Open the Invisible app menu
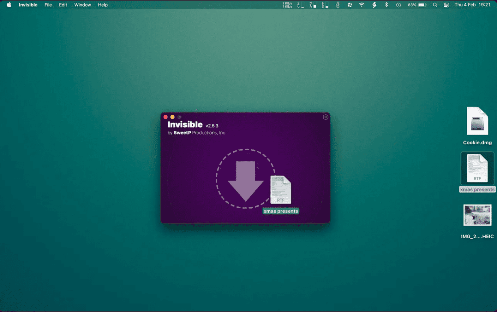Image resolution: width=497 pixels, height=312 pixels. coord(28,5)
